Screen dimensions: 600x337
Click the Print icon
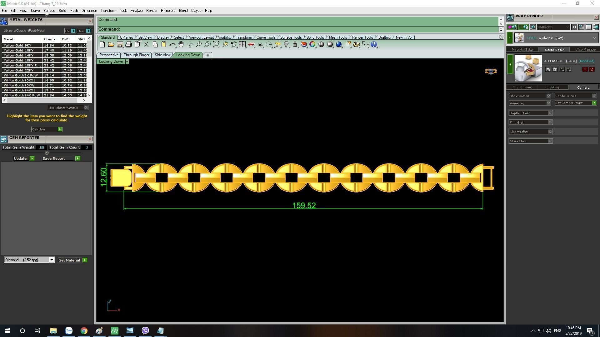(x=128, y=45)
